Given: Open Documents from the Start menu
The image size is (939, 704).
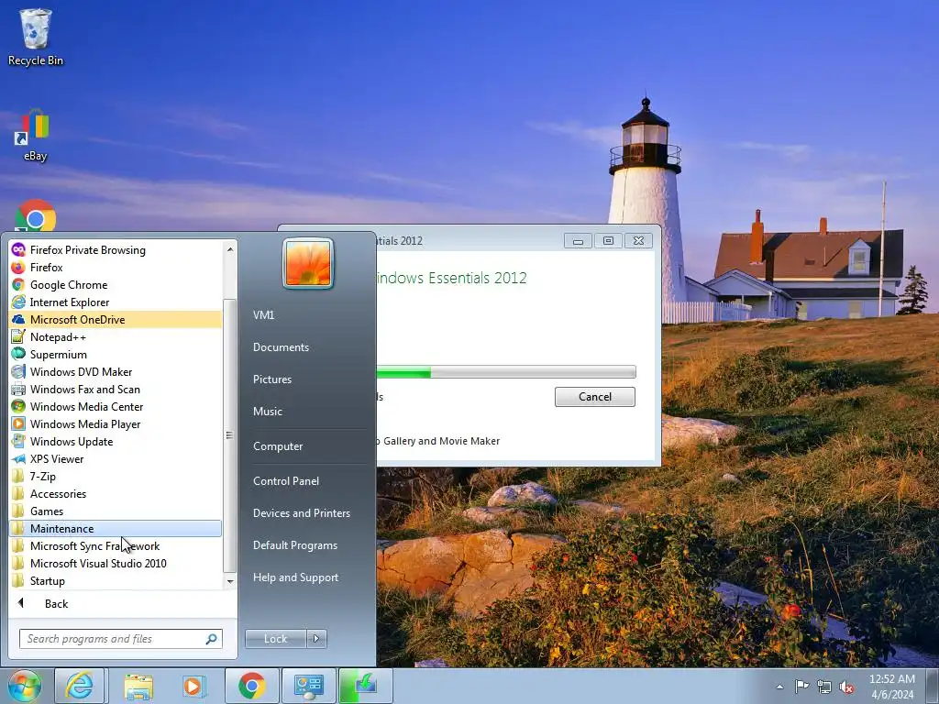Looking at the screenshot, I should [281, 347].
